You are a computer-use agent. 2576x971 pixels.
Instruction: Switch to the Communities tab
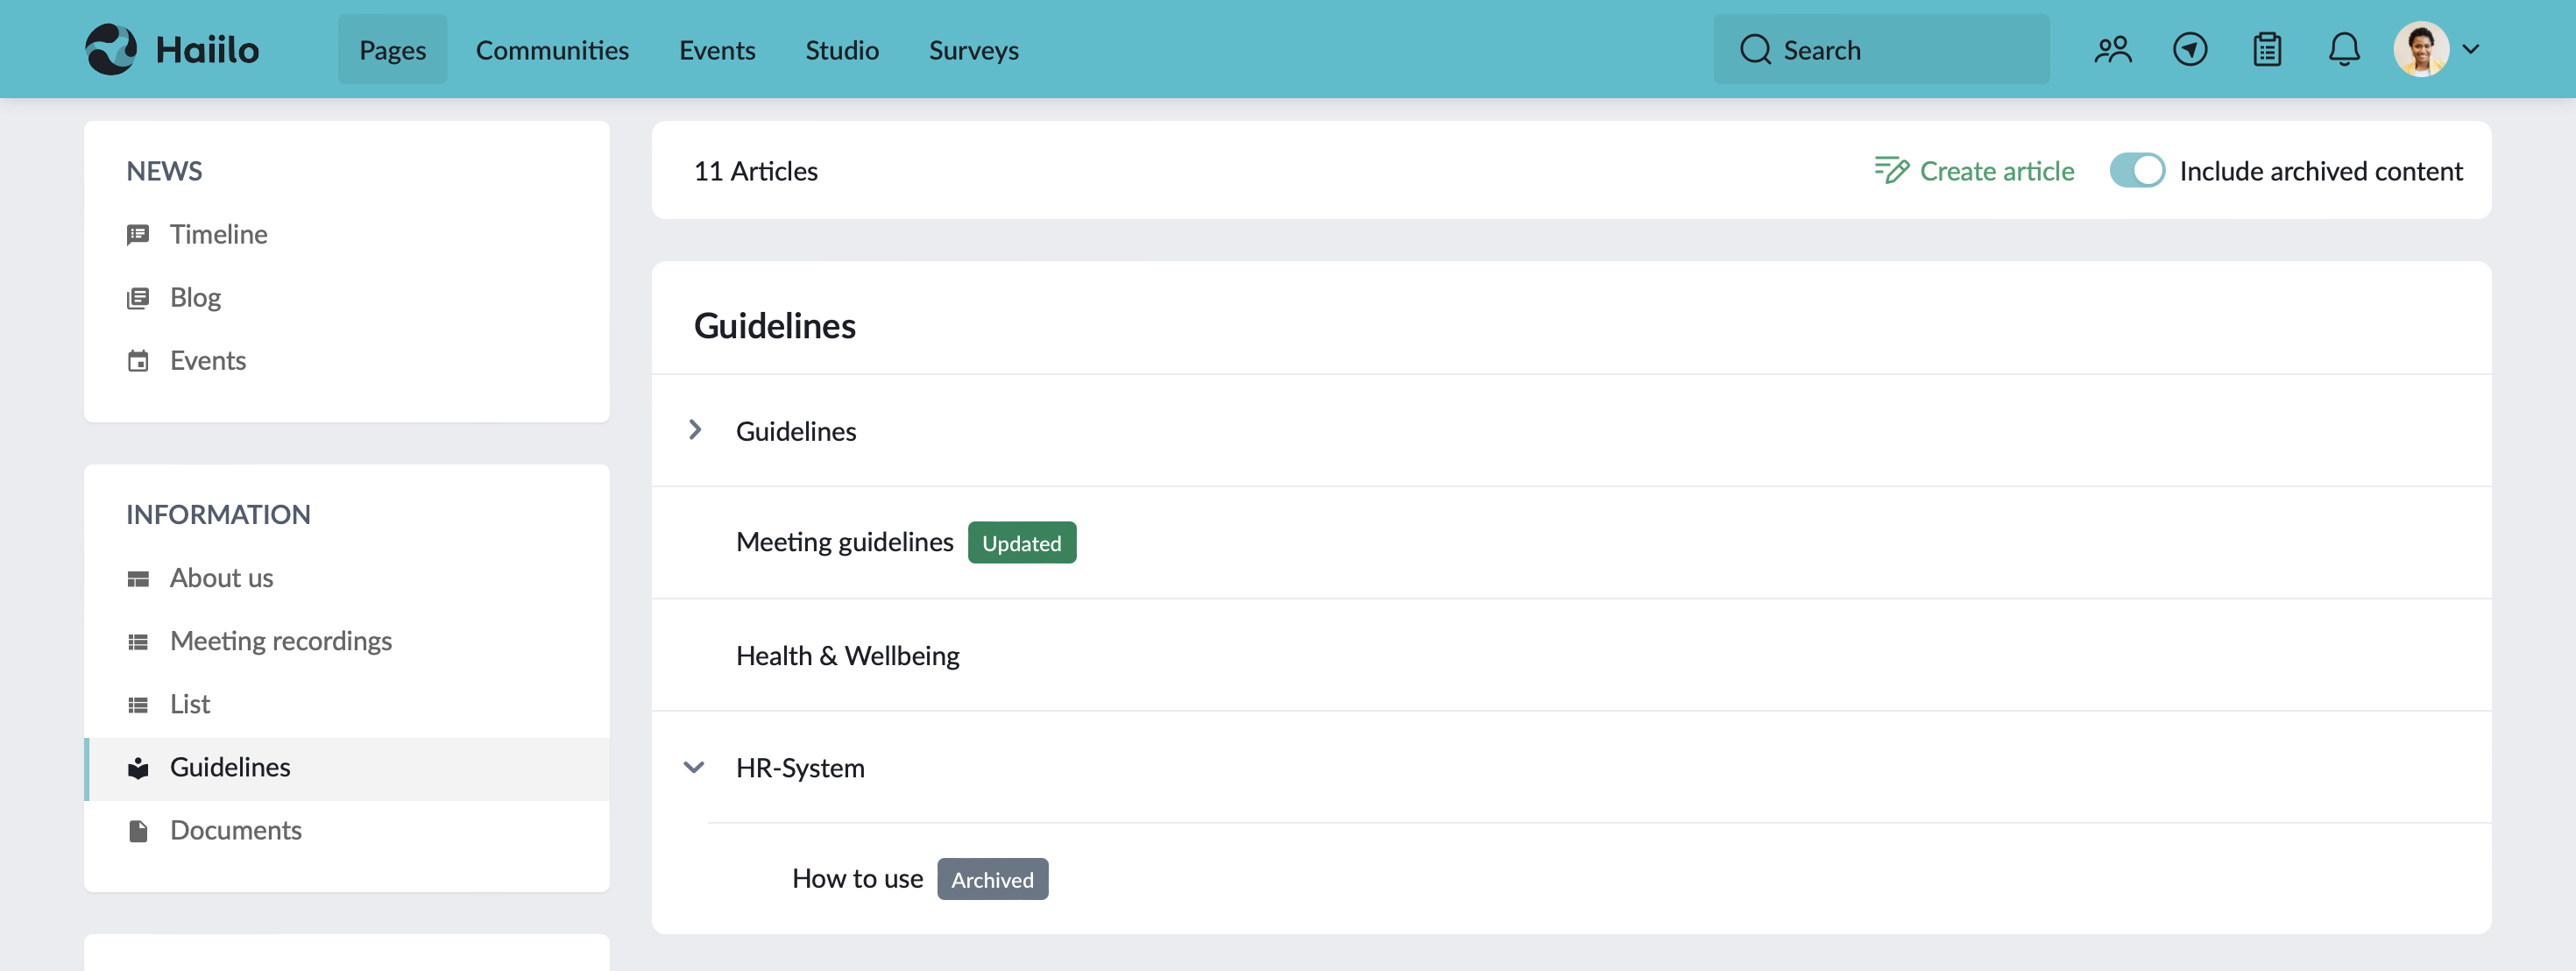tap(552, 50)
